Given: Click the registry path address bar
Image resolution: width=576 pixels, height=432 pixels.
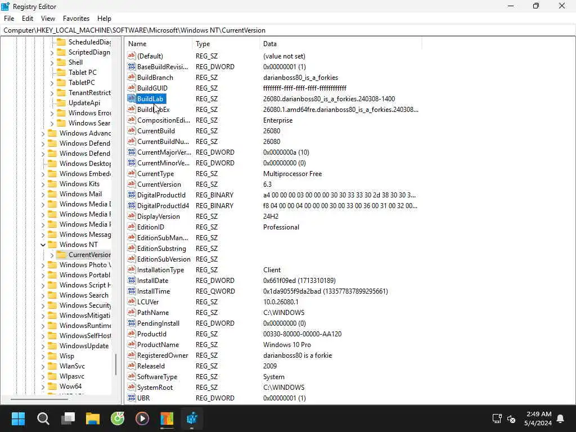Looking at the screenshot, I should tap(288, 30).
